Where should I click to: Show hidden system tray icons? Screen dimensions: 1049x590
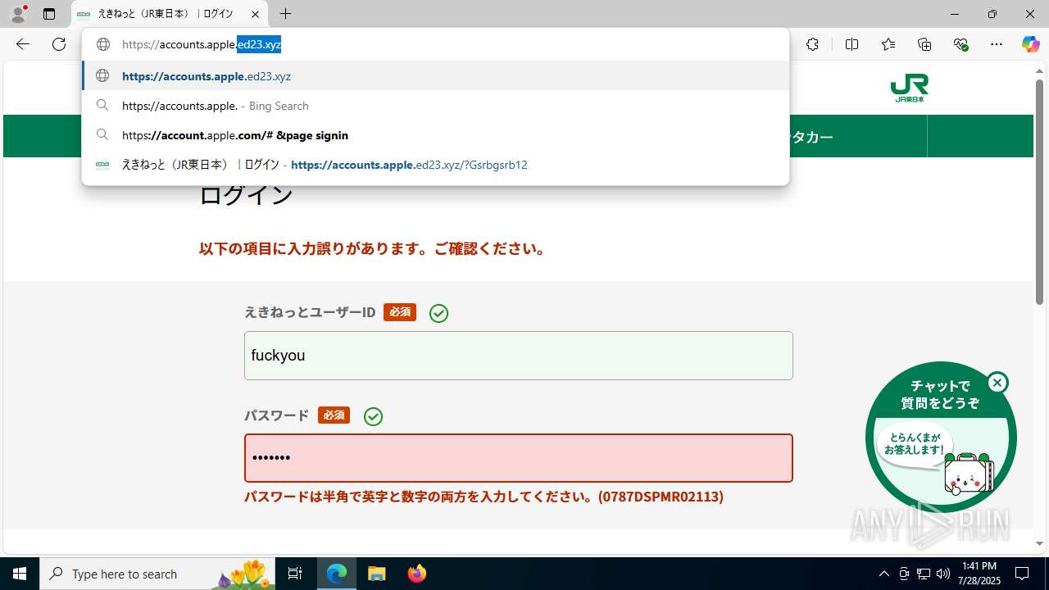coord(883,574)
